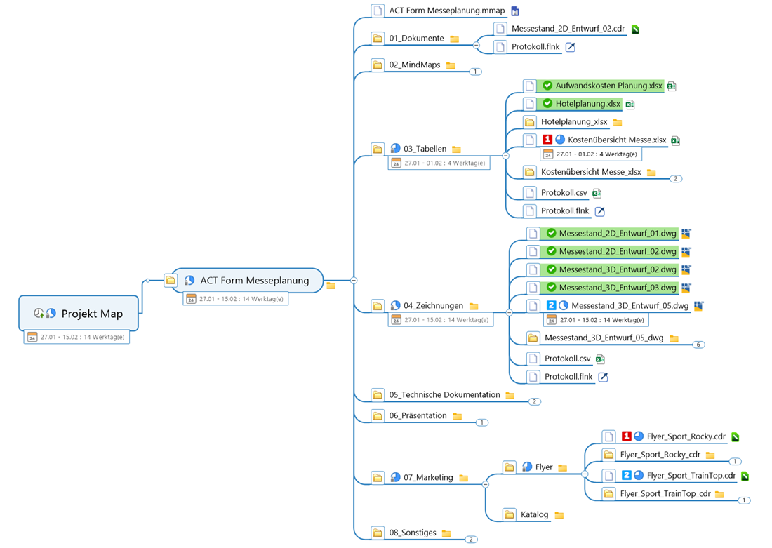This screenshot has width=772, height=548.
Task: Click the task date info under ACT Form Messeplanung
Action: (x=236, y=299)
